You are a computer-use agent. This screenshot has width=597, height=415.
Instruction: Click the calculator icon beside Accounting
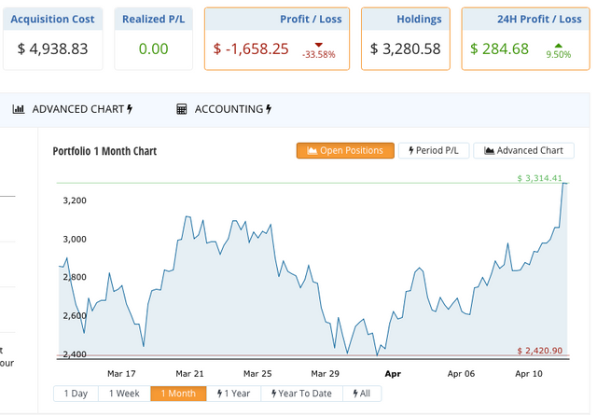182,109
